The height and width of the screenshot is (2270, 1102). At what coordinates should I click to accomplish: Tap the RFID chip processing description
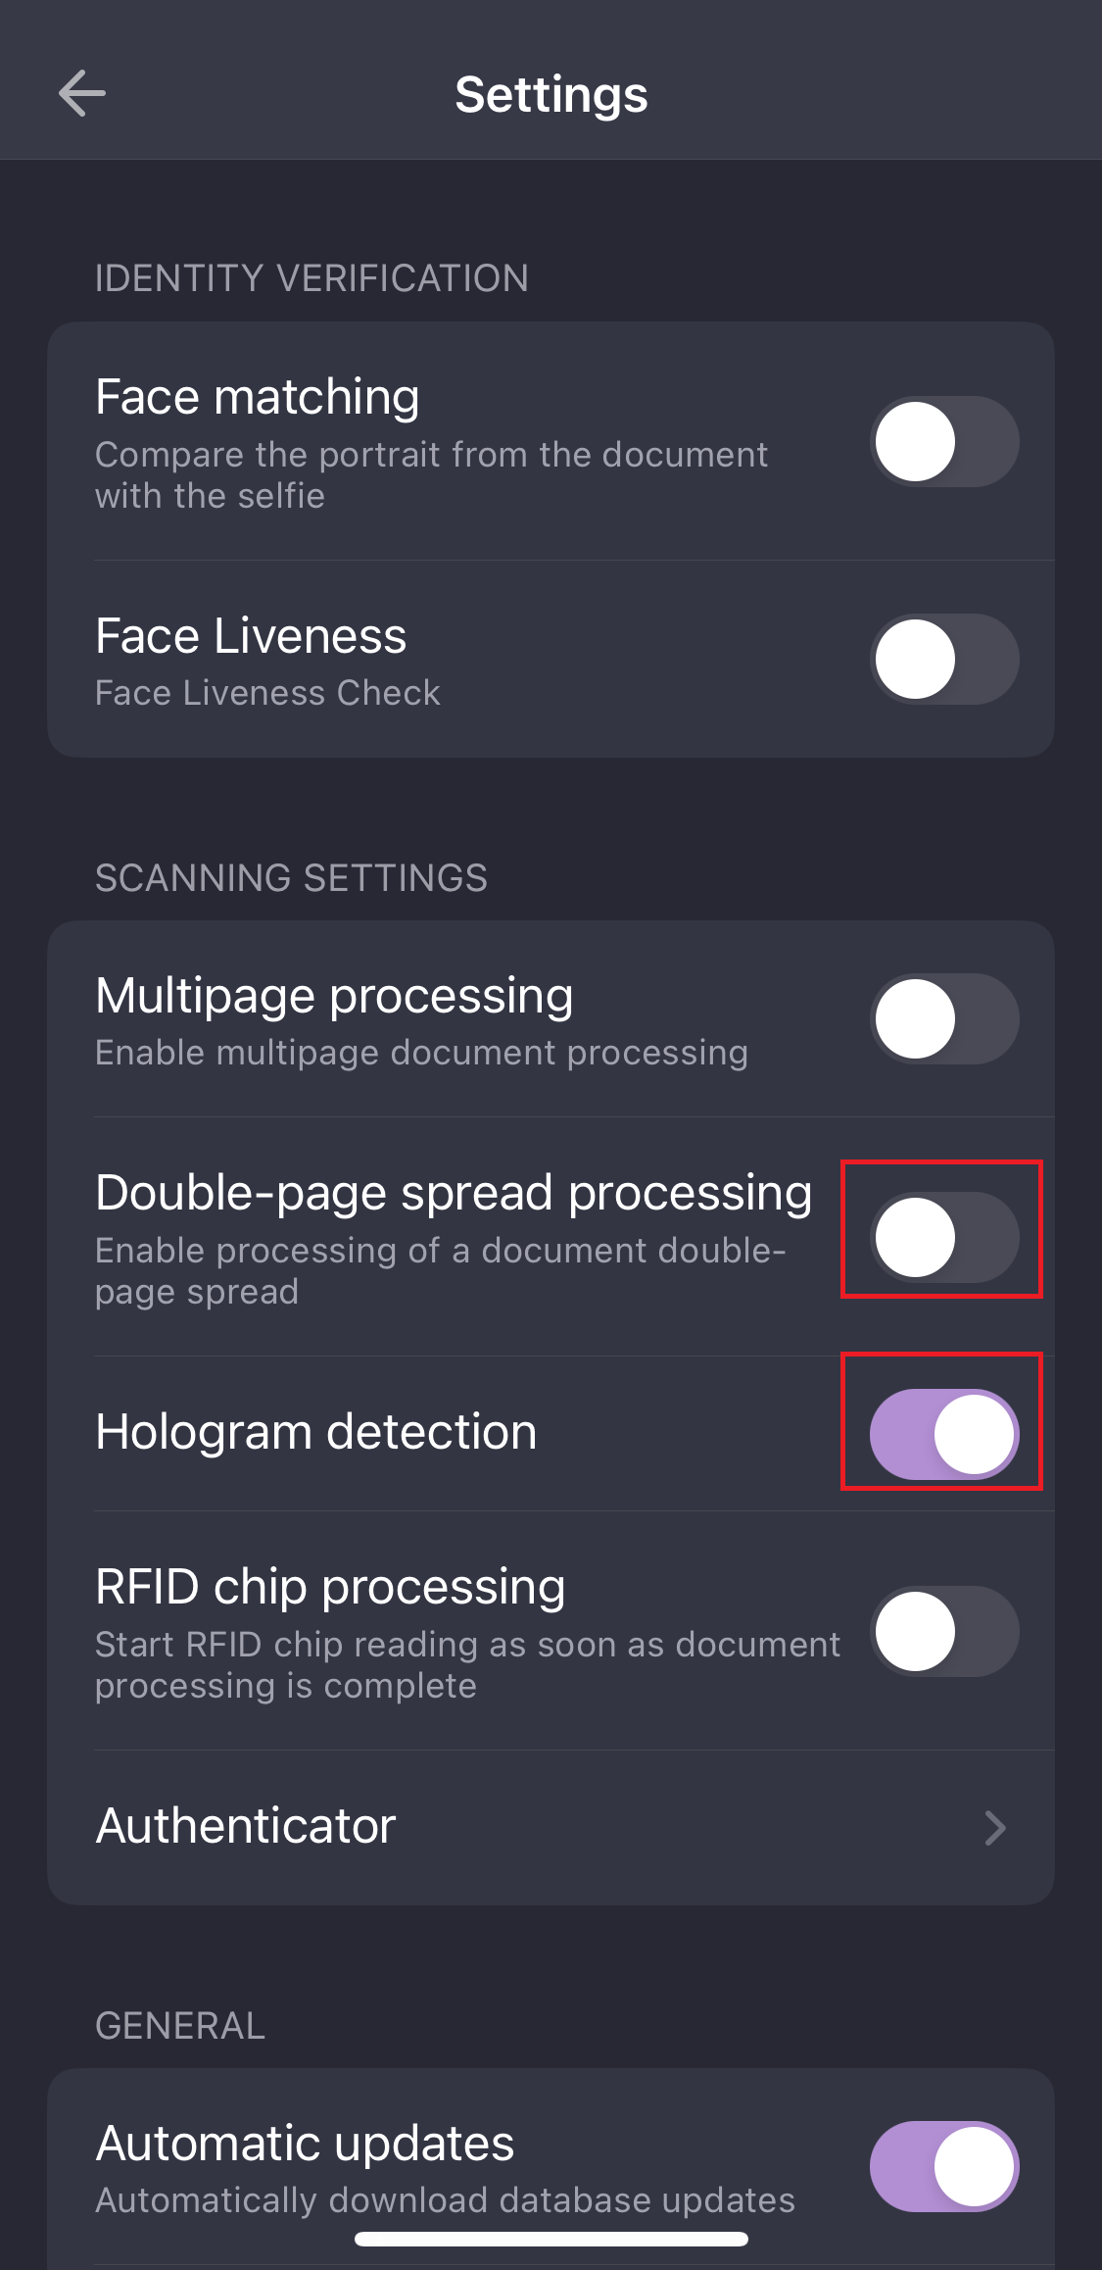pyautogui.click(x=467, y=1665)
